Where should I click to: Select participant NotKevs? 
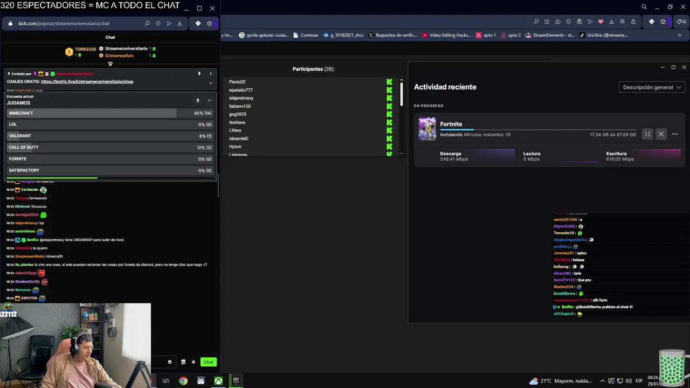point(237,122)
